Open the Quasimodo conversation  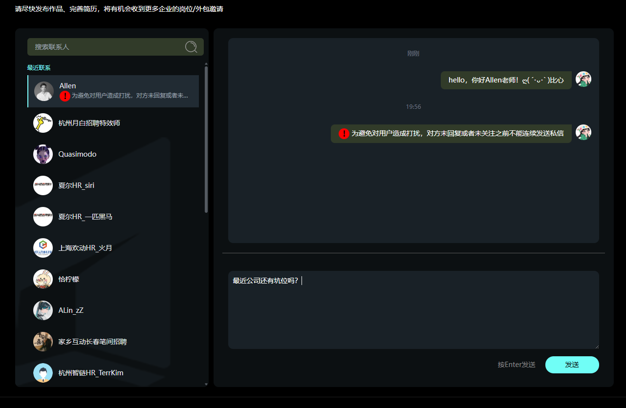[x=78, y=154]
